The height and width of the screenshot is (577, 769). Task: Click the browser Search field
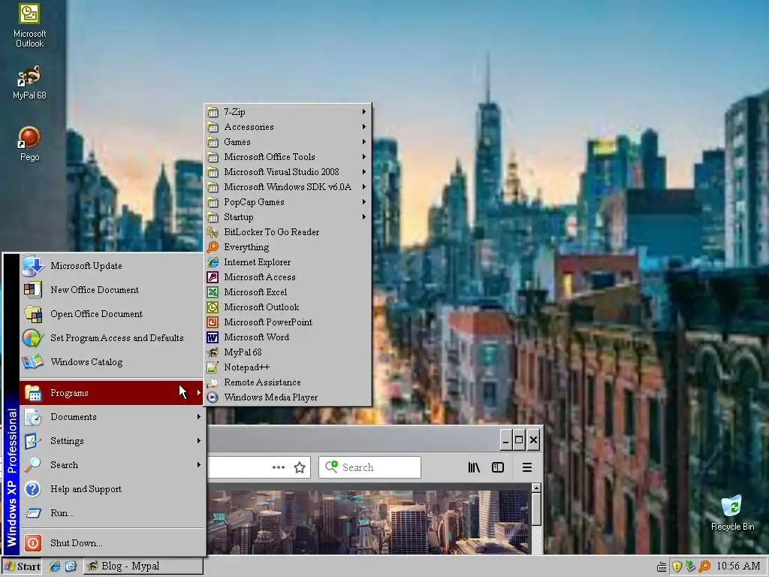point(369,467)
